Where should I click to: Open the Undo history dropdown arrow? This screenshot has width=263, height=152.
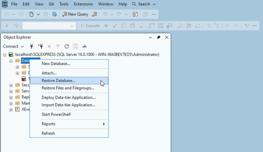click(112, 15)
